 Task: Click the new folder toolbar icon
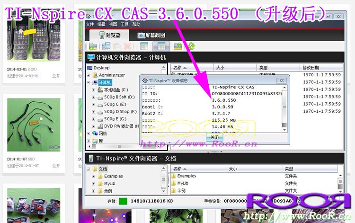tap(93, 46)
